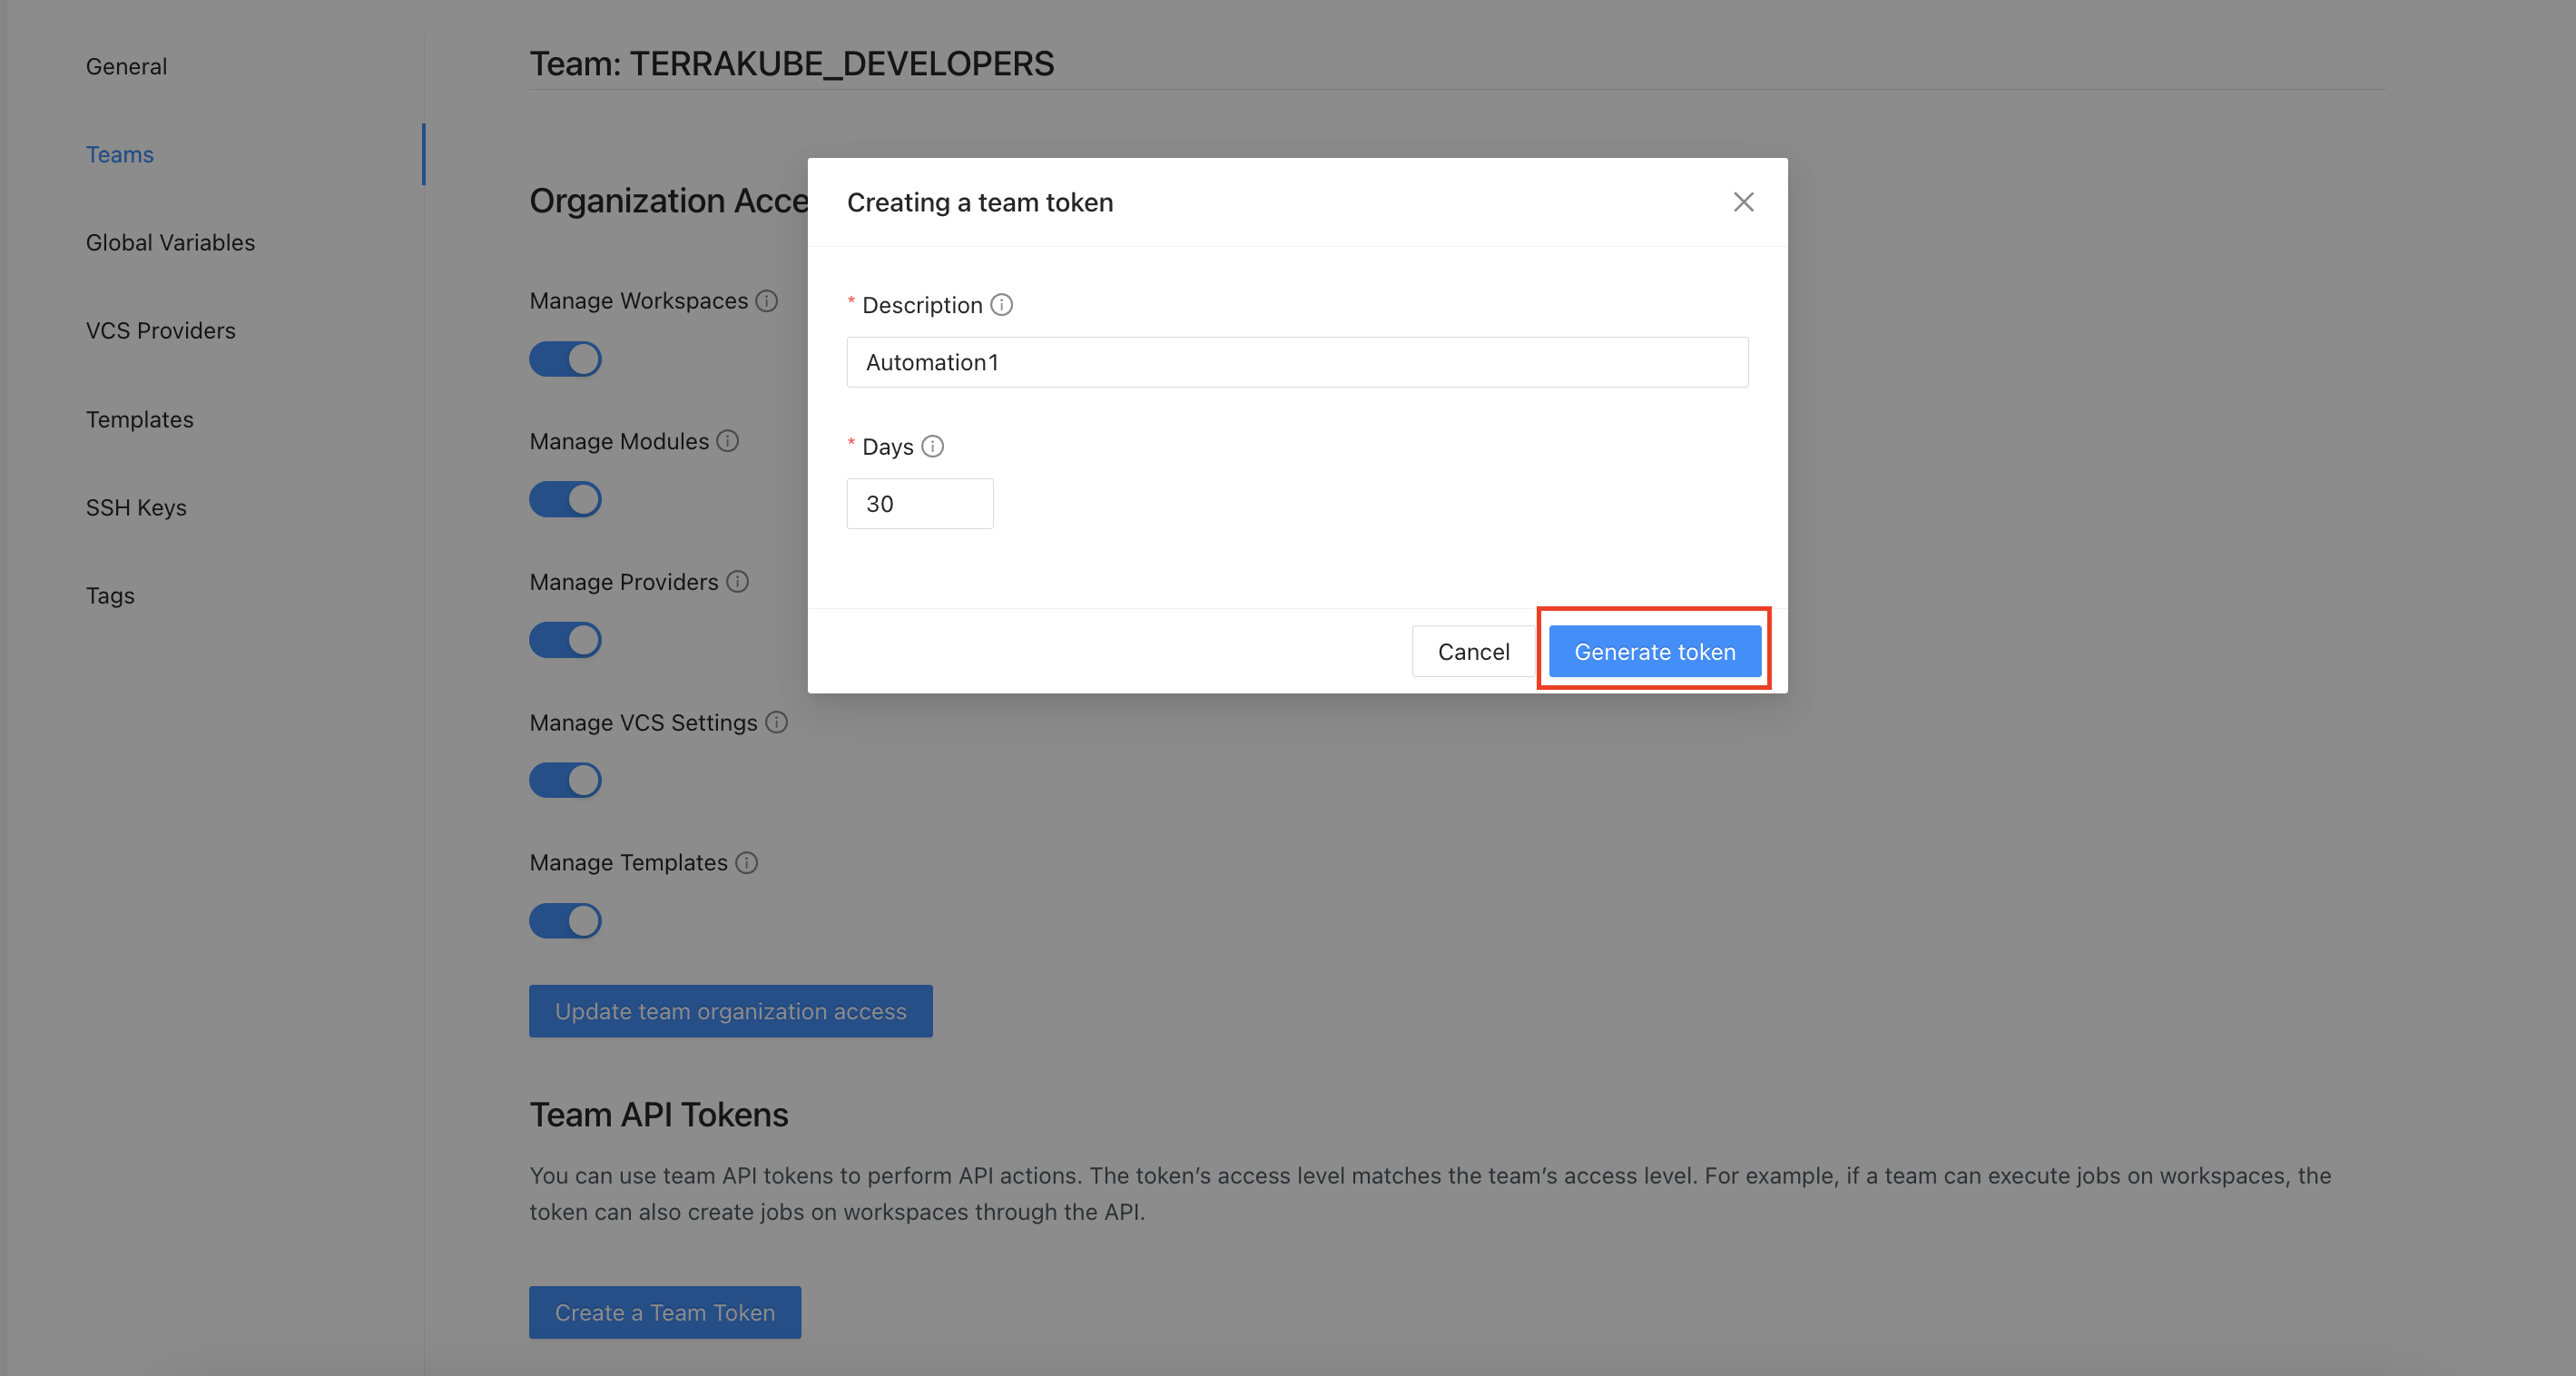Click info icon beside Manage VCS Settings
Screen dimensions: 2576x1376
pos(776,722)
